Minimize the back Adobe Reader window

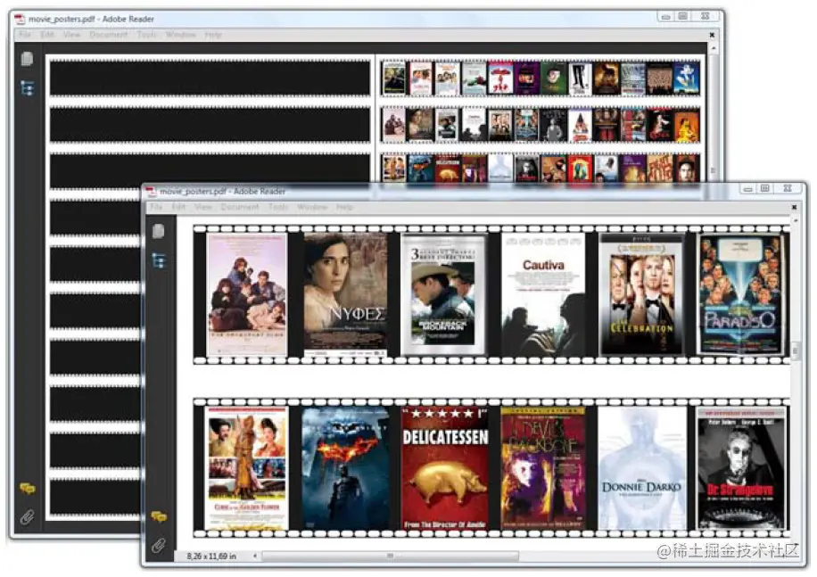tap(665, 17)
